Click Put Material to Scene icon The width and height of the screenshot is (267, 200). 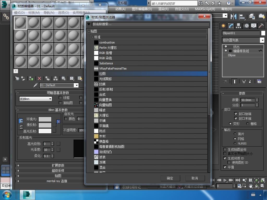[23, 78]
